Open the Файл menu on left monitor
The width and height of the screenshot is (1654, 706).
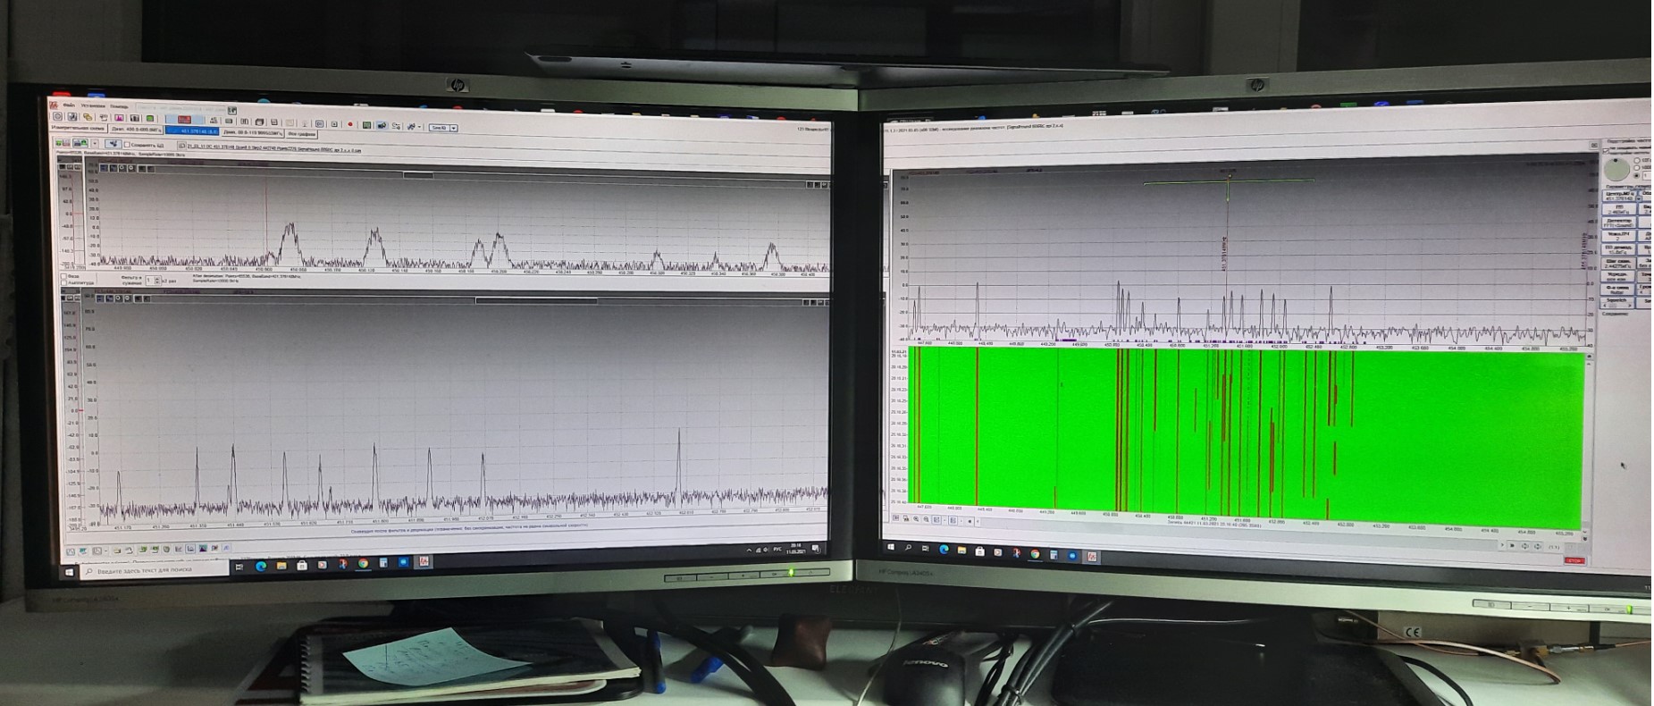(69, 105)
